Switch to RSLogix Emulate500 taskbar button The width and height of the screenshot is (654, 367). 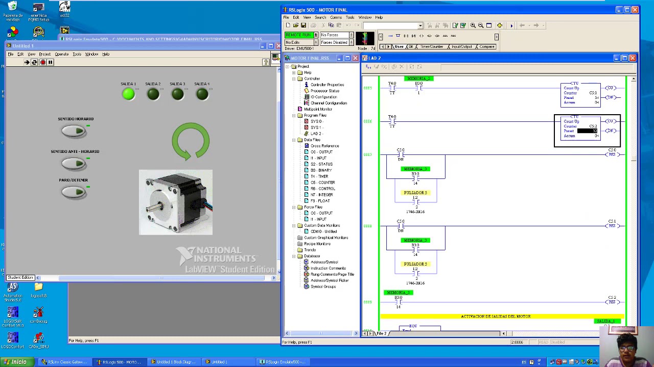click(x=282, y=362)
